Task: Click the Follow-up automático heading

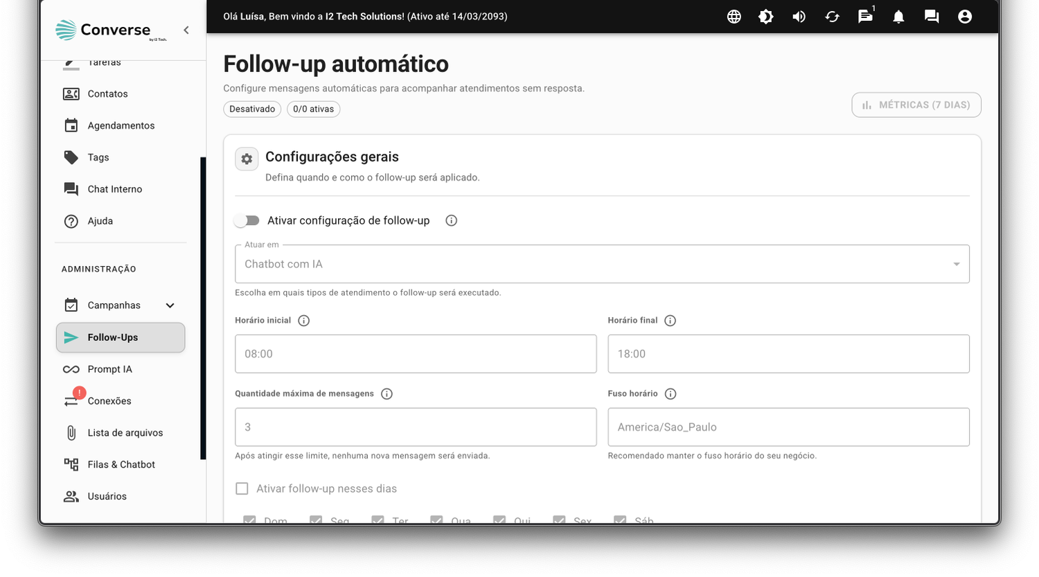Action: pyautogui.click(x=336, y=64)
